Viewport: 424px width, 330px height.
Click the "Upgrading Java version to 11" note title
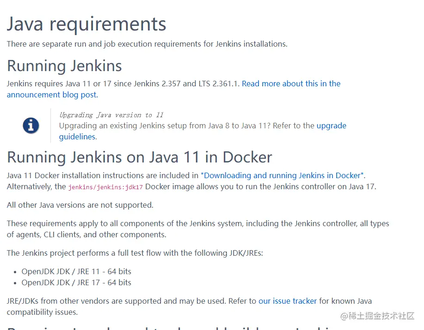(x=111, y=115)
